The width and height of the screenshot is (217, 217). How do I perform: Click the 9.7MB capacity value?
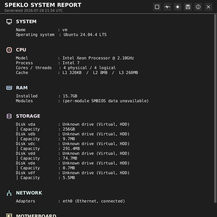pyautogui.click(x=69, y=139)
